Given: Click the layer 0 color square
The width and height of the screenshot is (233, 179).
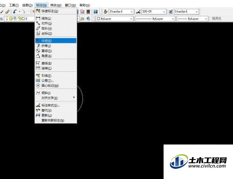Looking at the screenshot, I should 23,19.
